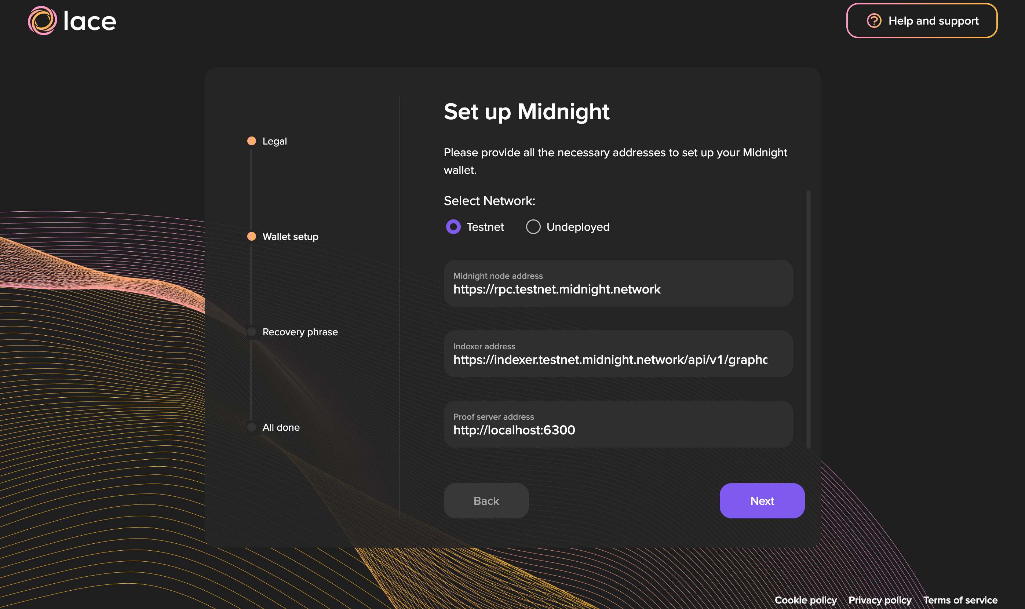The image size is (1025, 609).
Task: Go back using the Back button
Action: tap(486, 501)
